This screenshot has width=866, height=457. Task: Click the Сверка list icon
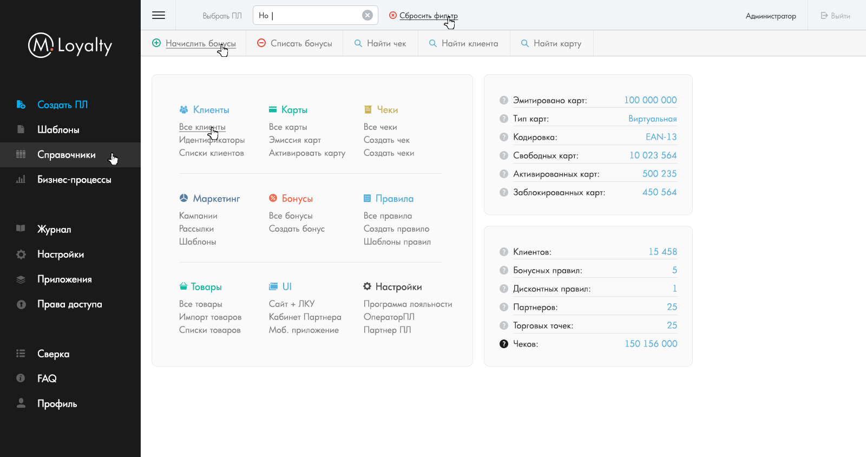coord(21,354)
